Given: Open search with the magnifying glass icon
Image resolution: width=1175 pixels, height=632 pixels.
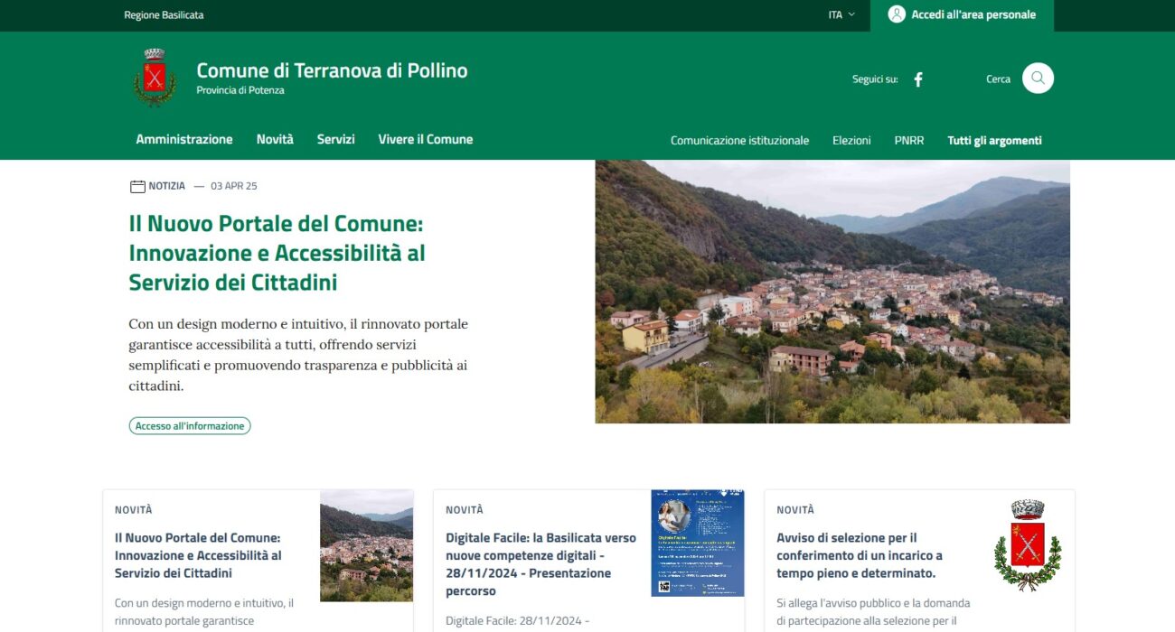Looking at the screenshot, I should [1038, 79].
